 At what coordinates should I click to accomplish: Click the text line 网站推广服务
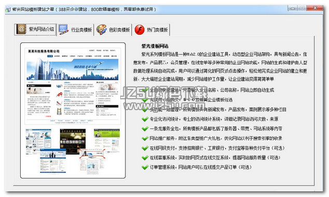(x=216, y=139)
